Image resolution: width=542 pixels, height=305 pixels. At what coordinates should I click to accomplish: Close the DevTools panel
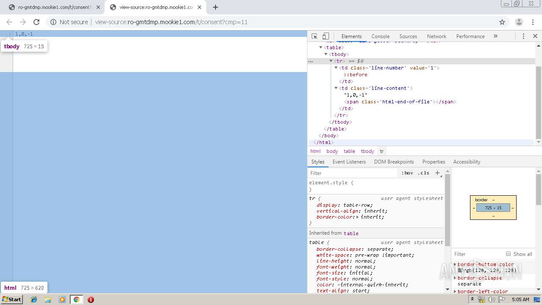coord(535,36)
